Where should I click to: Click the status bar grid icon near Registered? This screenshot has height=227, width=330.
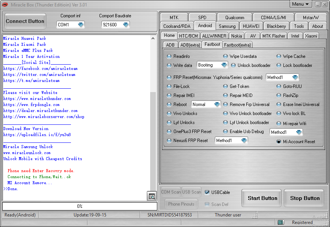click(x=280, y=222)
